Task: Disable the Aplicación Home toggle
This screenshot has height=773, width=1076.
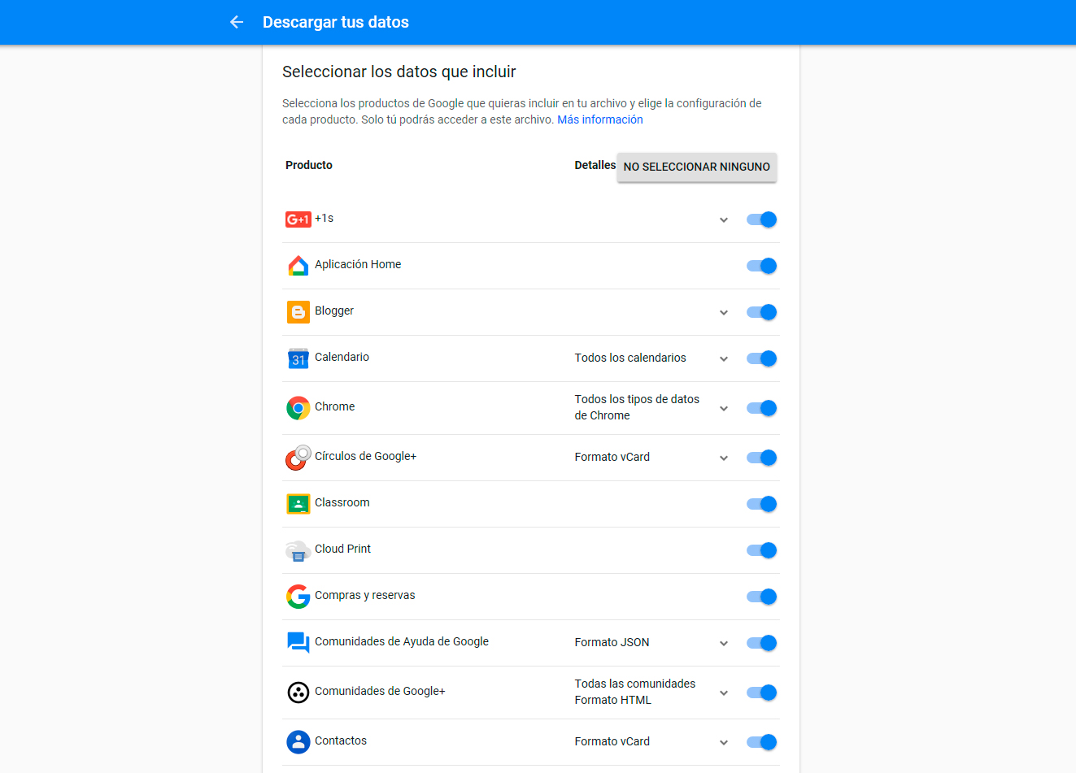Action: point(762,266)
